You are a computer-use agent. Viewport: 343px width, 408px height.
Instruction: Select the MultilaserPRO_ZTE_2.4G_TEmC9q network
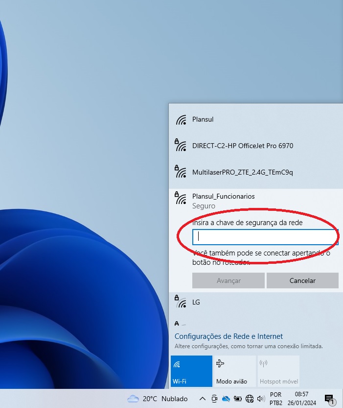coord(255,172)
